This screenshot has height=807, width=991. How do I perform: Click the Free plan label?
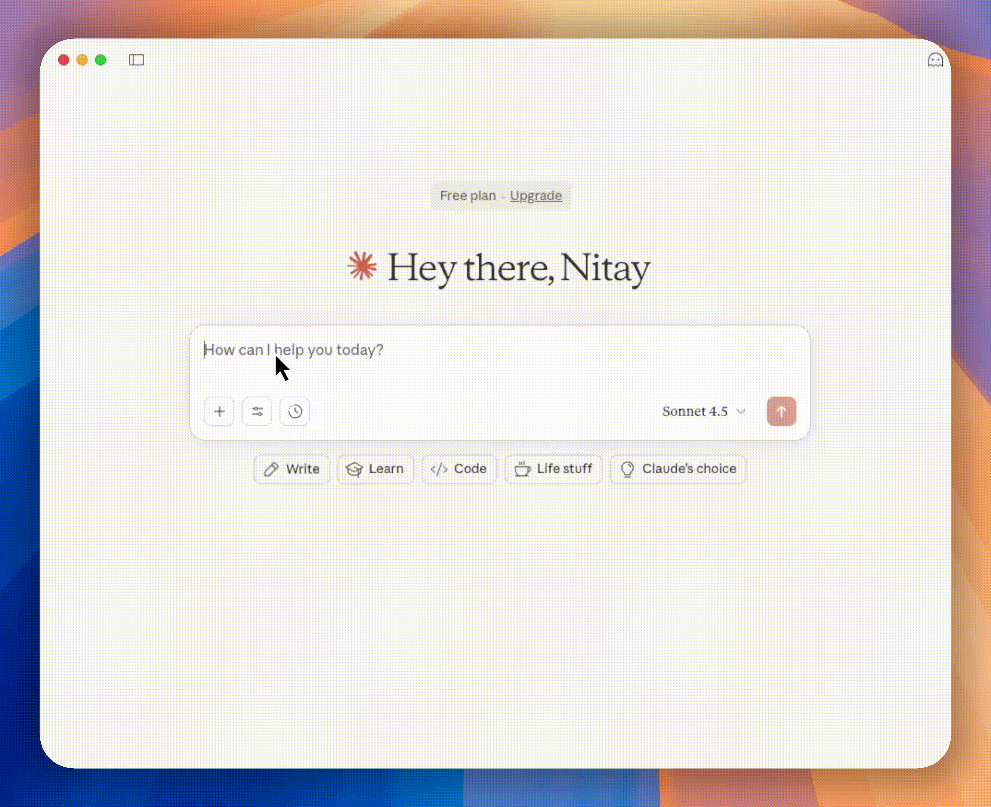click(467, 196)
